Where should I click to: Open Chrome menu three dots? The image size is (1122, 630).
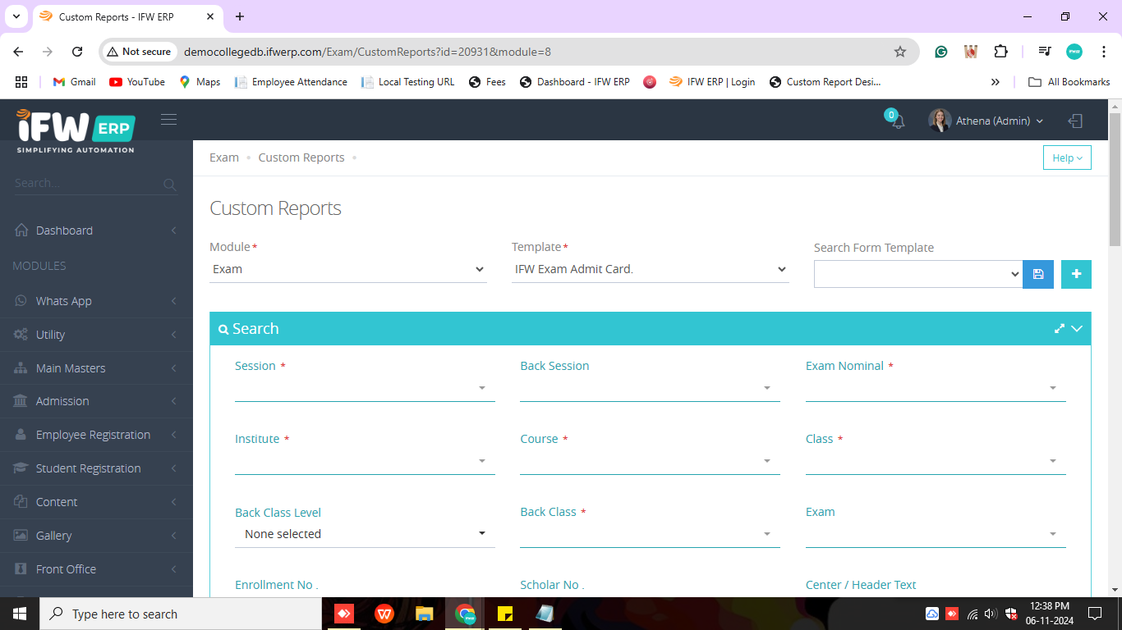pyautogui.click(x=1104, y=52)
